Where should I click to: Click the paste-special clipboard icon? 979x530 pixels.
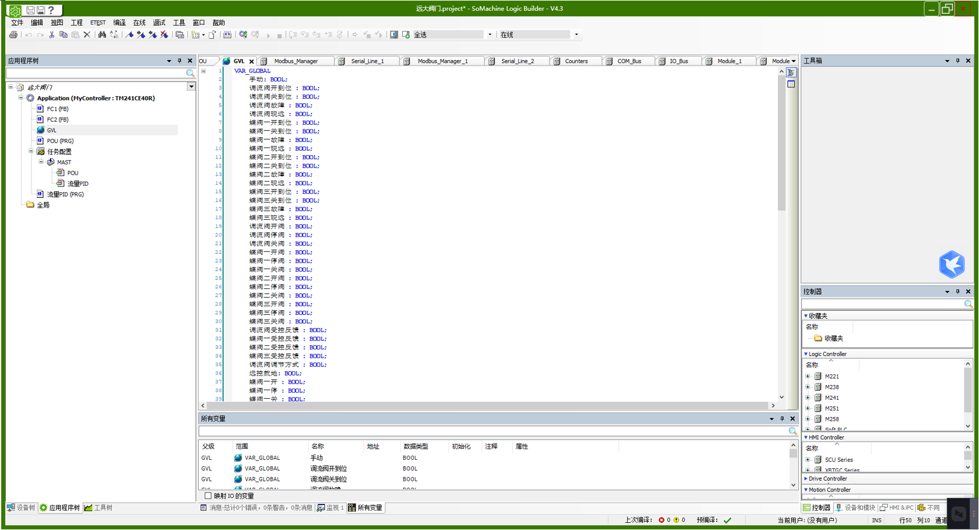coord(180,35)
